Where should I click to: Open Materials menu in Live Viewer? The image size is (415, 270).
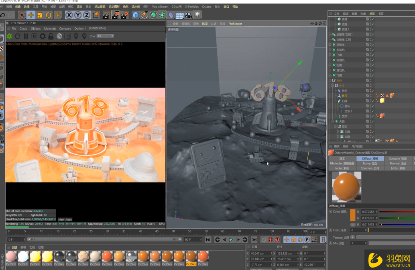click(50, 29)
